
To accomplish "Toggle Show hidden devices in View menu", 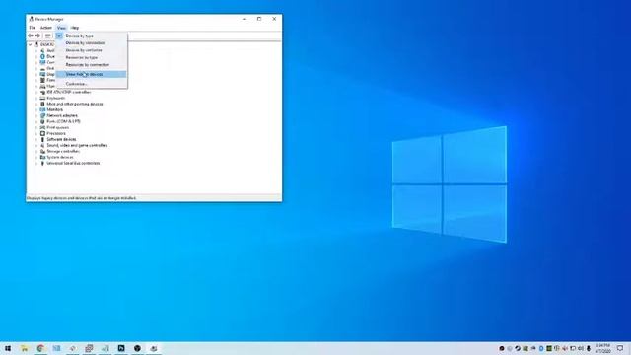I will coord(92,75).
